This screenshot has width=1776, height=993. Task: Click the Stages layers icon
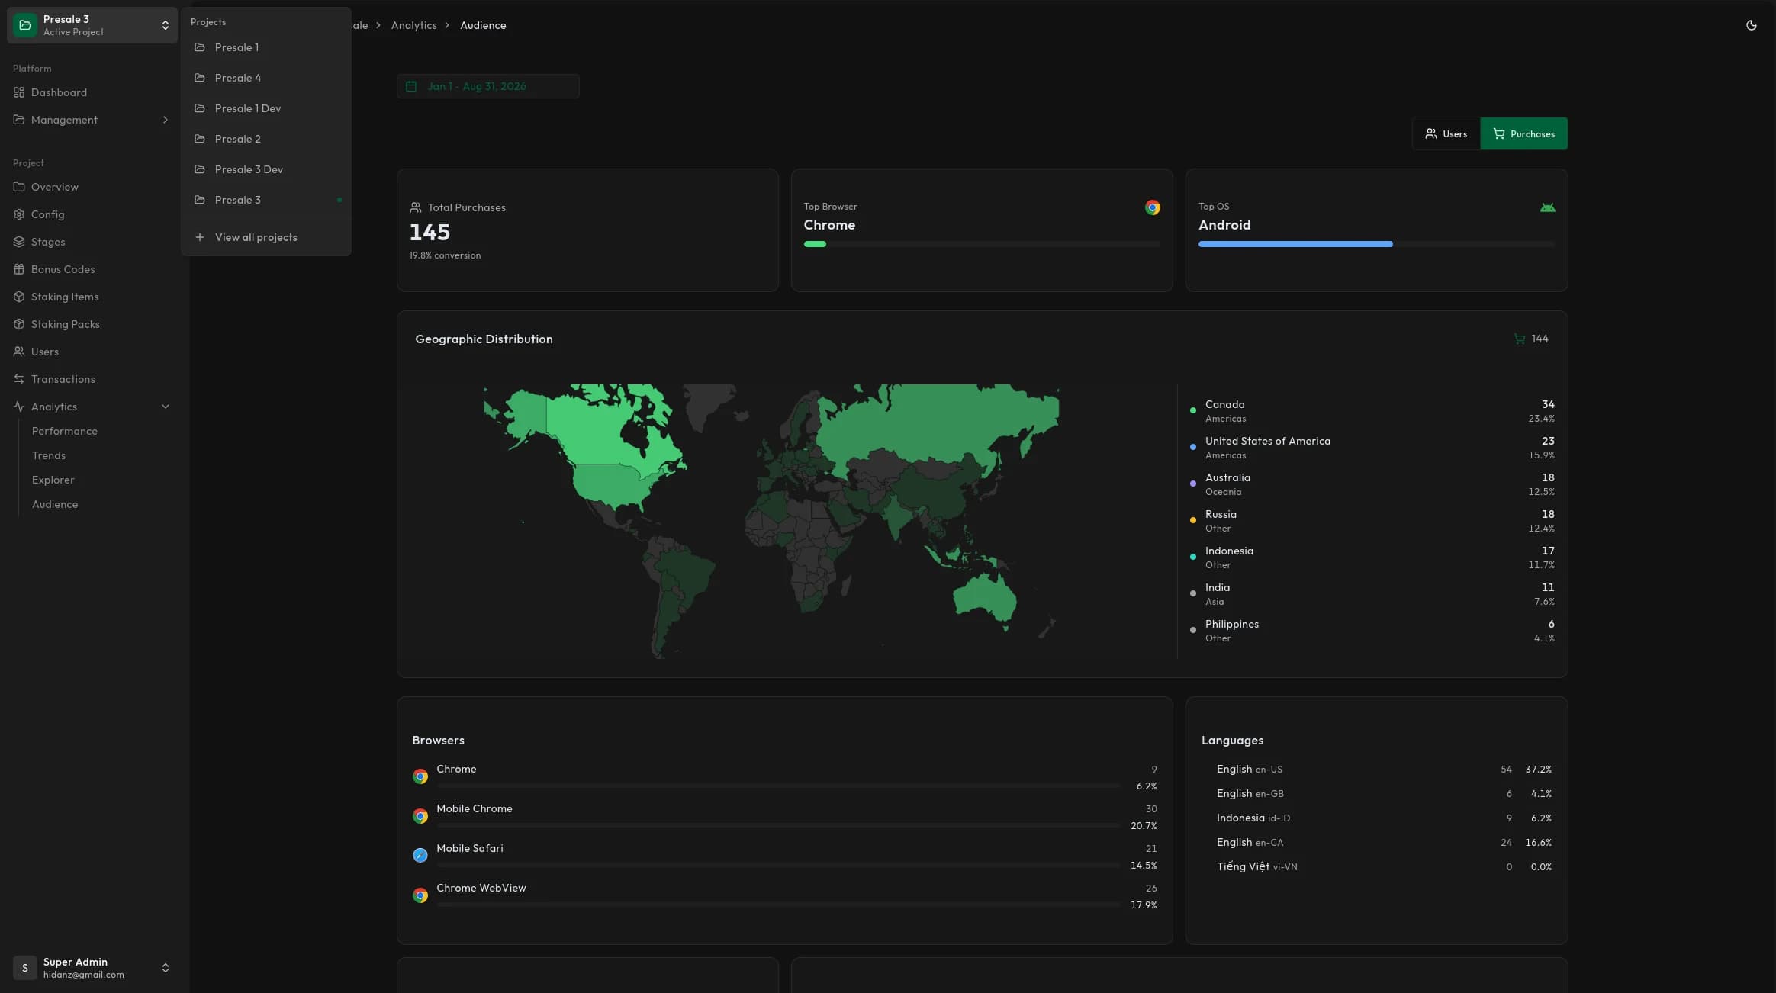19,242
